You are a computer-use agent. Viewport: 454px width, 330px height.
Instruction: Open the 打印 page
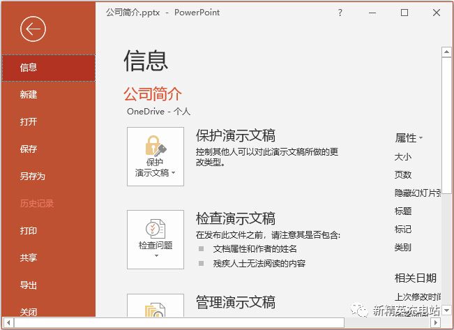48,231
